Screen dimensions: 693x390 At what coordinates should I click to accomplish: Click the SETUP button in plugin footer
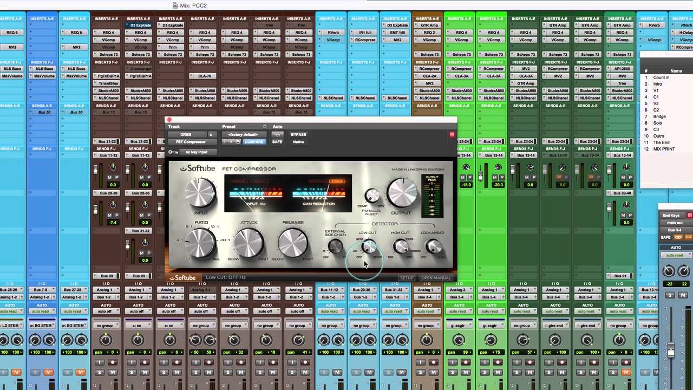[x=407, y=278]
